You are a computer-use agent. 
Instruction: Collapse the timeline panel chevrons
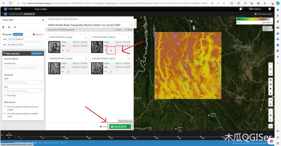click(x=2, y=135)
